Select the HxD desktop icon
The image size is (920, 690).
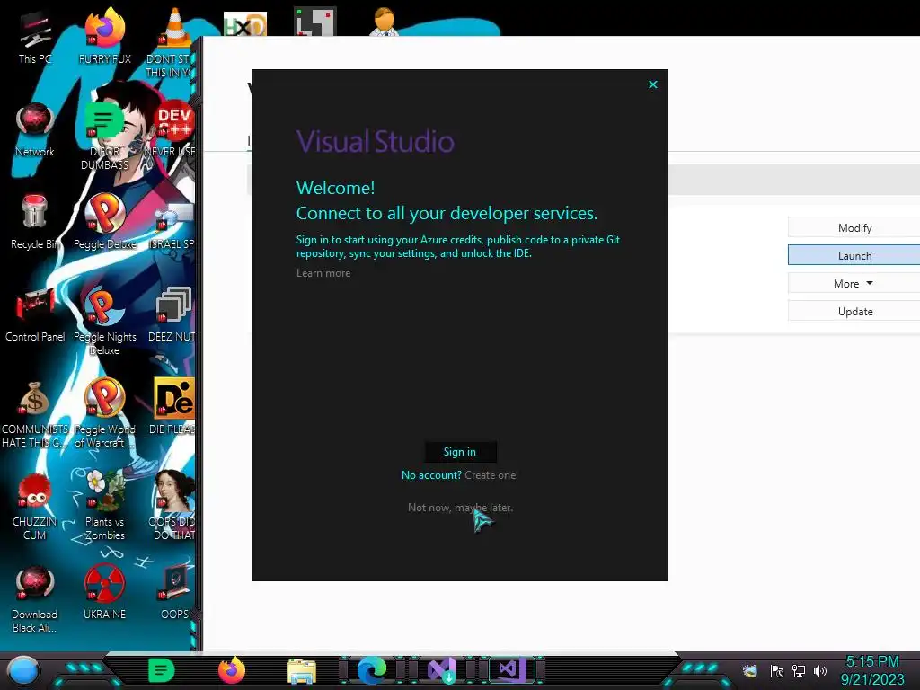244,24
